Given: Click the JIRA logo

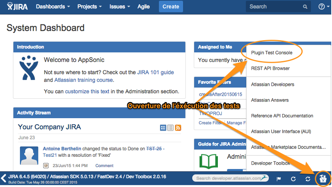Looking at the screenshot, I should 17,6.
